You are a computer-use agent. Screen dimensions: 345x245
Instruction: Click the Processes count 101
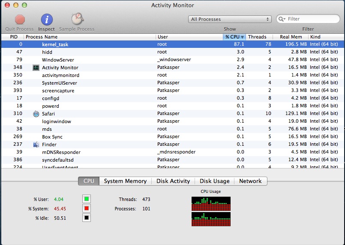coord(146,209)
